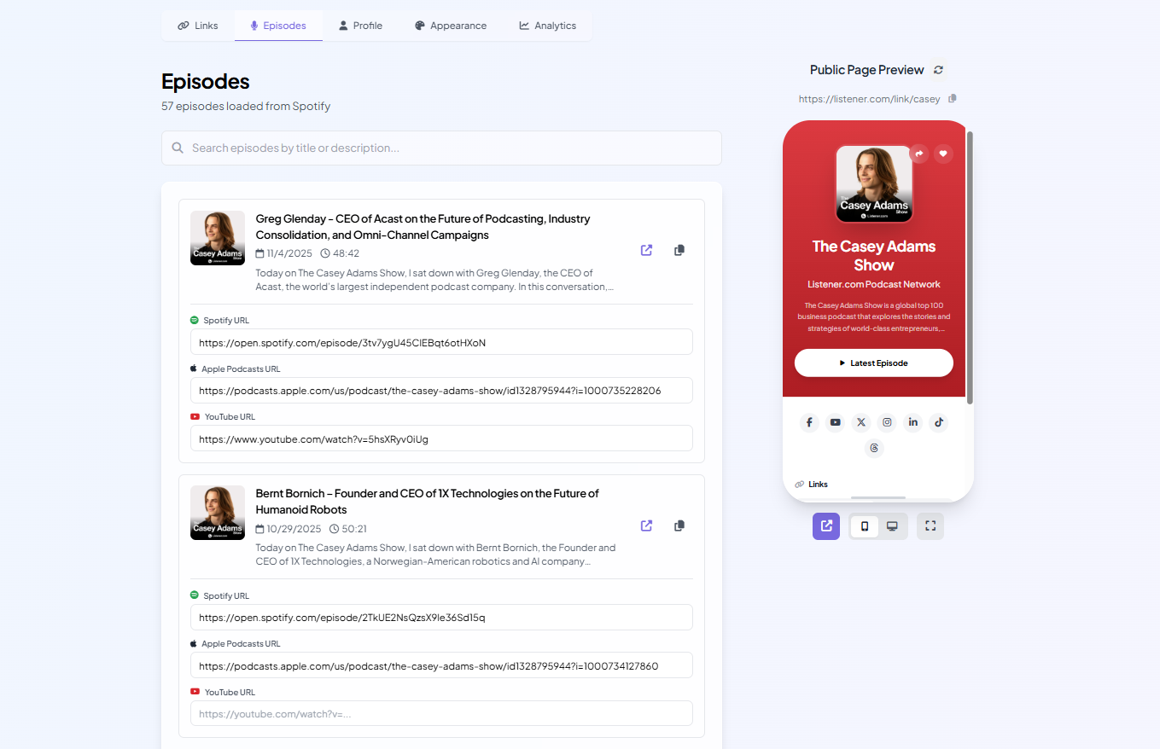This screenshot has height=749, width=1160.
Task: Switch preview to mobile view
Action: pos(865,526)
